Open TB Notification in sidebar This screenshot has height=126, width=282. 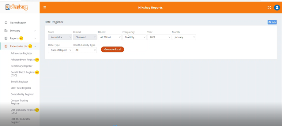pyautogui.click(x=18, y=23)
